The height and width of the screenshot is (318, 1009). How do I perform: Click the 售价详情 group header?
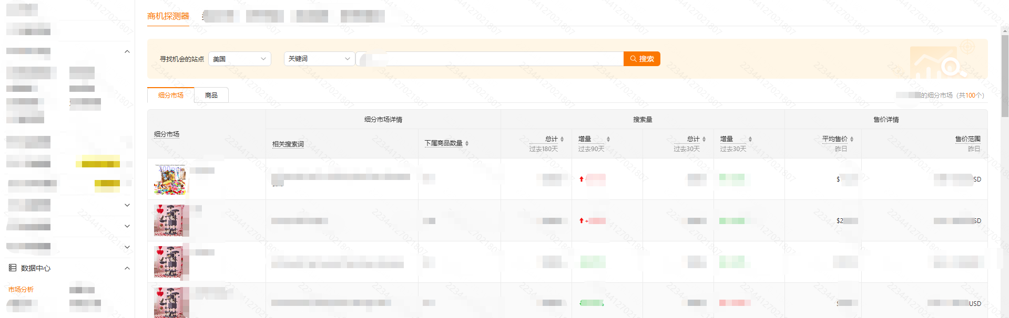886,120
